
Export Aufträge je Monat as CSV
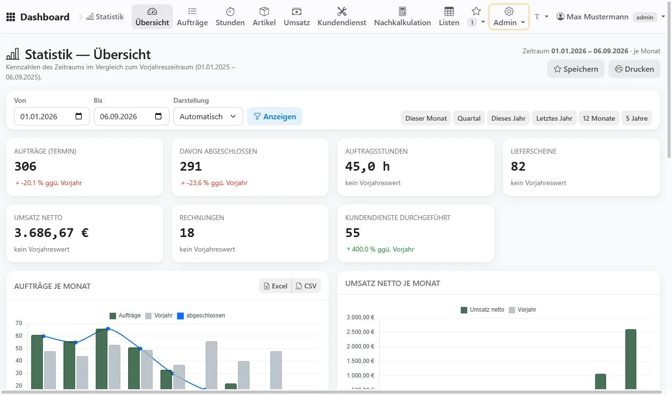click(306, 286)
